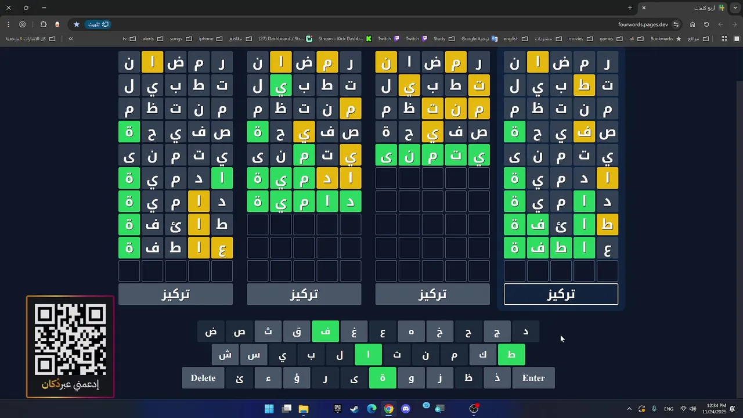Image resolution: width=743 pixels, height=418 pixels.
Task: Open the Extensions puzzle icon
Action: [44, 24]
